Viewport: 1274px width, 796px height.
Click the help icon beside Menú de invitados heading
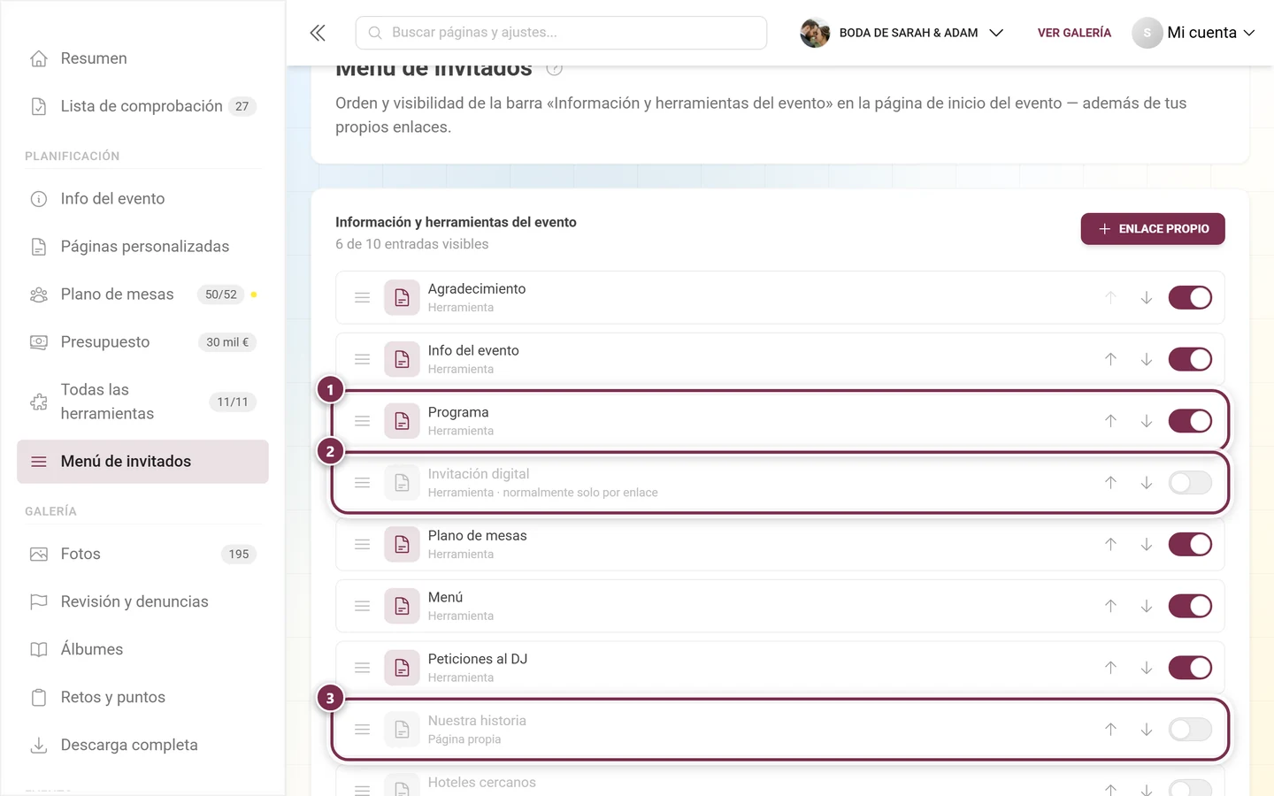tap(555, 69)
